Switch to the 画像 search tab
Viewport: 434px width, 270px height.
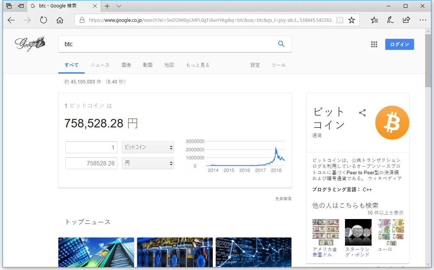(x=127, y=65)
